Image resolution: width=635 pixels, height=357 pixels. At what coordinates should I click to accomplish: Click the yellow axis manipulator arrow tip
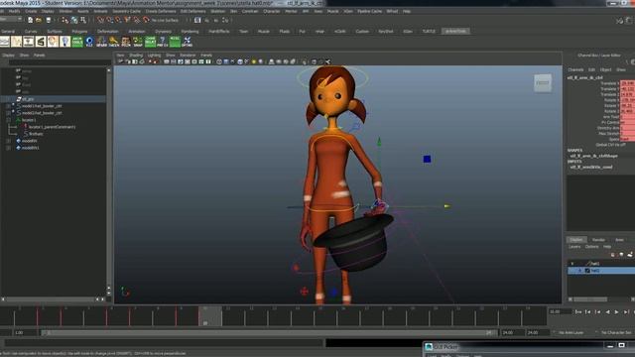(446, 206)
